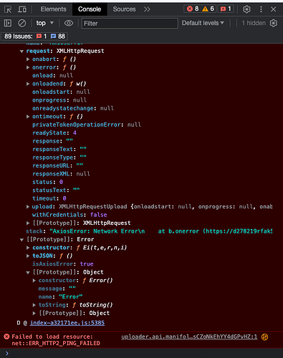Select the status: 0 property
The image size is (283, 358).
click(48, 182)
